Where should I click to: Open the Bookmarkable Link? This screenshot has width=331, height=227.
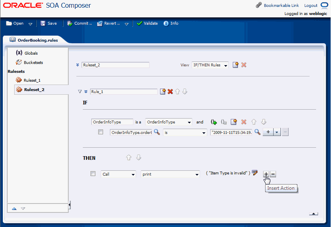click(277, 6)
